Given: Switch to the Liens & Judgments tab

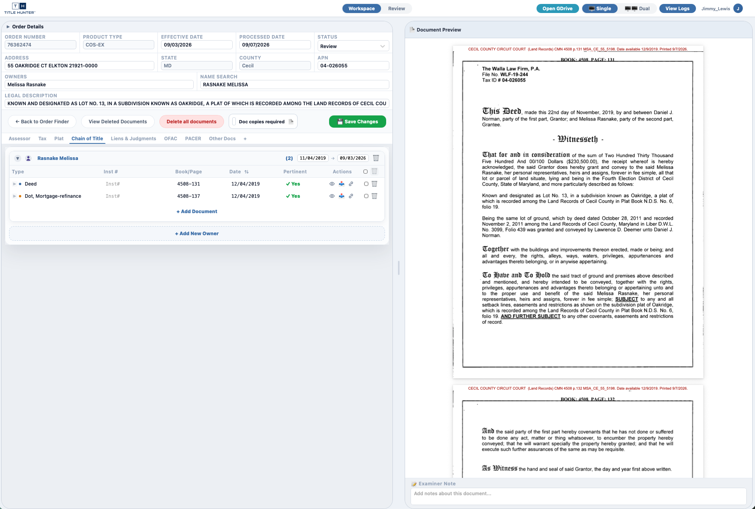Looking at the screenshot, I should click(x=133, y=139).
